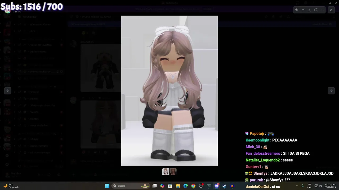Open the three-dots more options menu
The height and width of the screenshot is (190, 339).
pos(322,10)
